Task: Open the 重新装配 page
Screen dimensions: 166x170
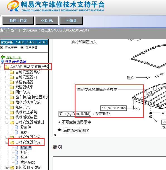Action: 28,162
